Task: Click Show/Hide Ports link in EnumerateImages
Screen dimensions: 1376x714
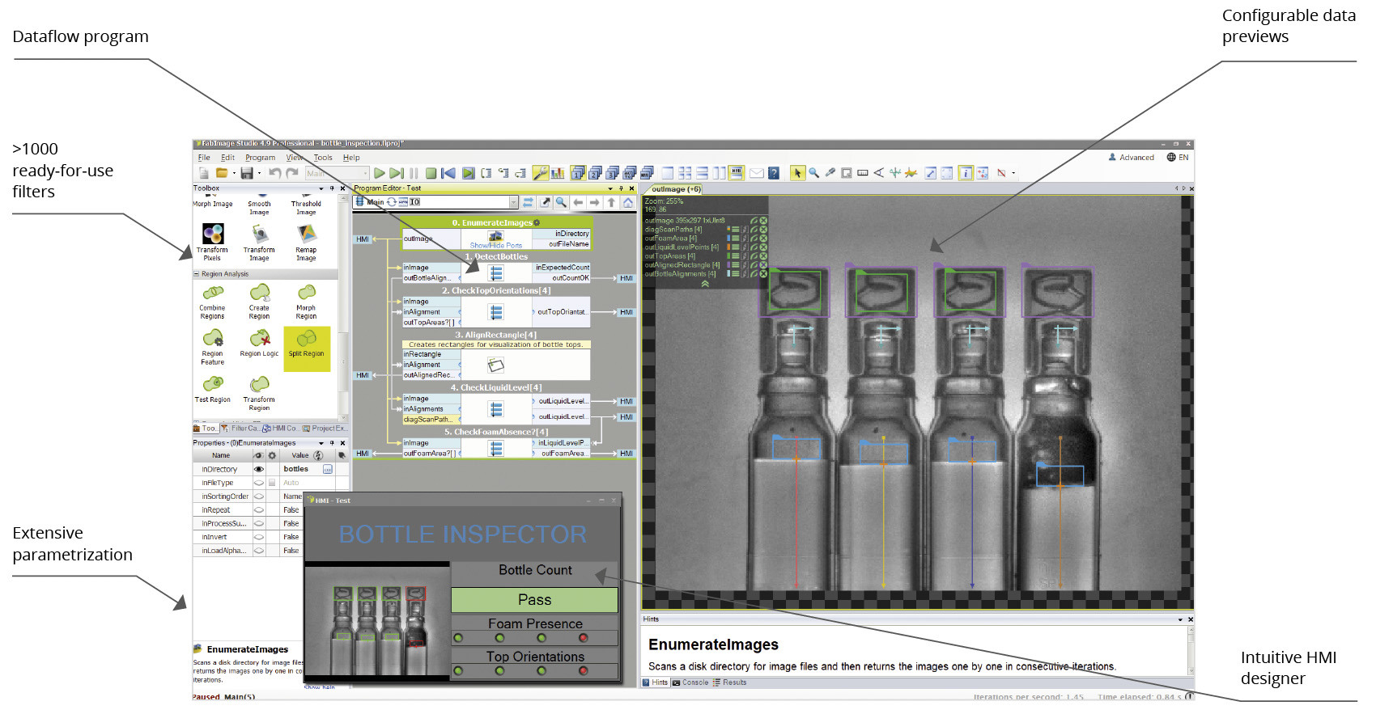Action: click(x=496, y=245)
